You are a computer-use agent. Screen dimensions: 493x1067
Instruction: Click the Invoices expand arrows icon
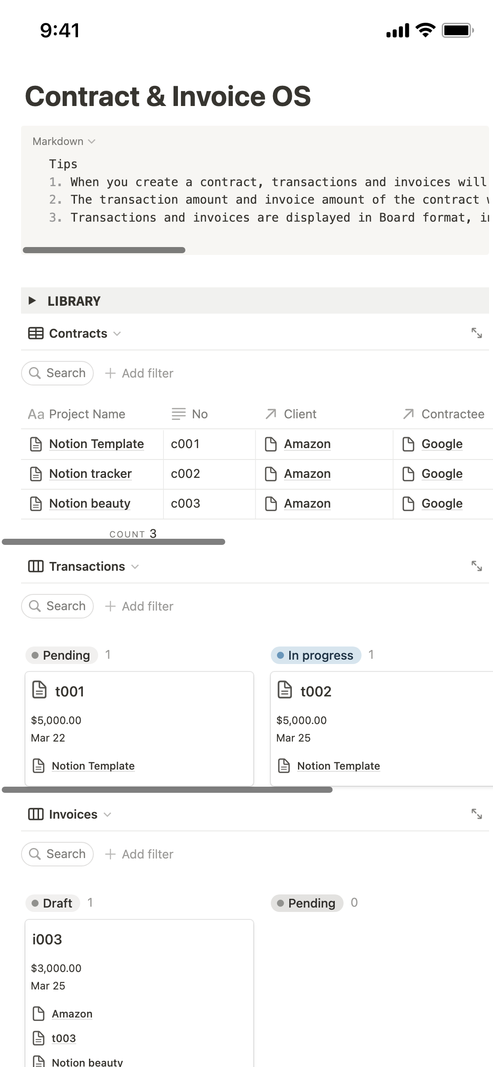click(476, 814)
